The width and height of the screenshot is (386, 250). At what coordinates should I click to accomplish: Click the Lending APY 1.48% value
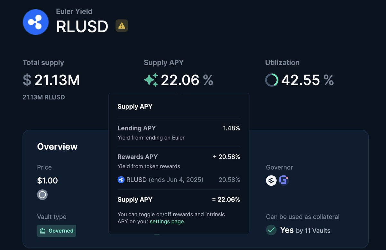coord(232,128)
